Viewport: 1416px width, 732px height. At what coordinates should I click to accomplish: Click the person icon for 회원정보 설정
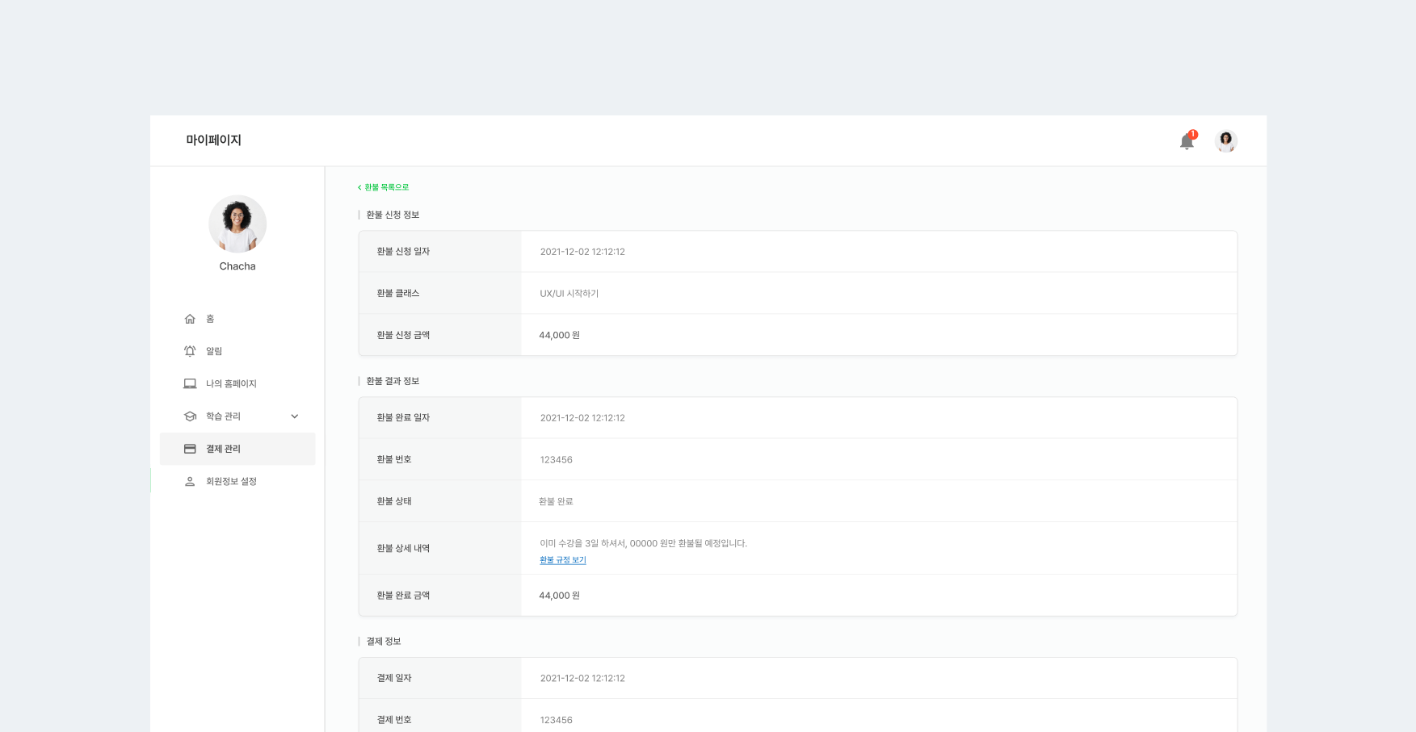coord(190,482)
